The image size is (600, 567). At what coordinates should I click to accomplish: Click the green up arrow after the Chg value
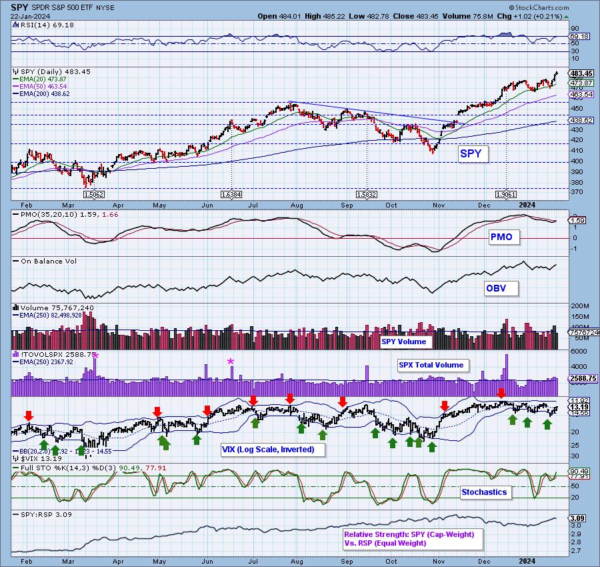(x=566, y=17)
